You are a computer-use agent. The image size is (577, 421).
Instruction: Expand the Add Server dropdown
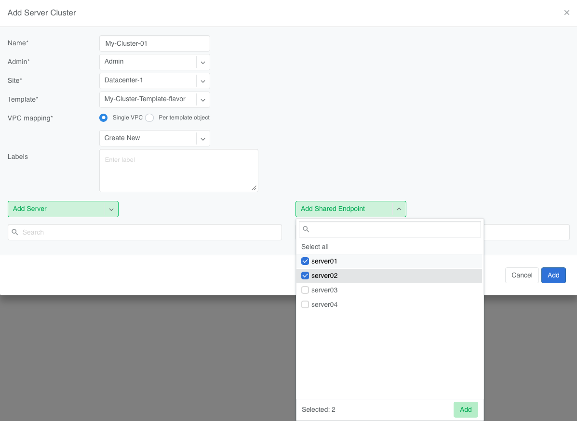[x=63, y=209]
